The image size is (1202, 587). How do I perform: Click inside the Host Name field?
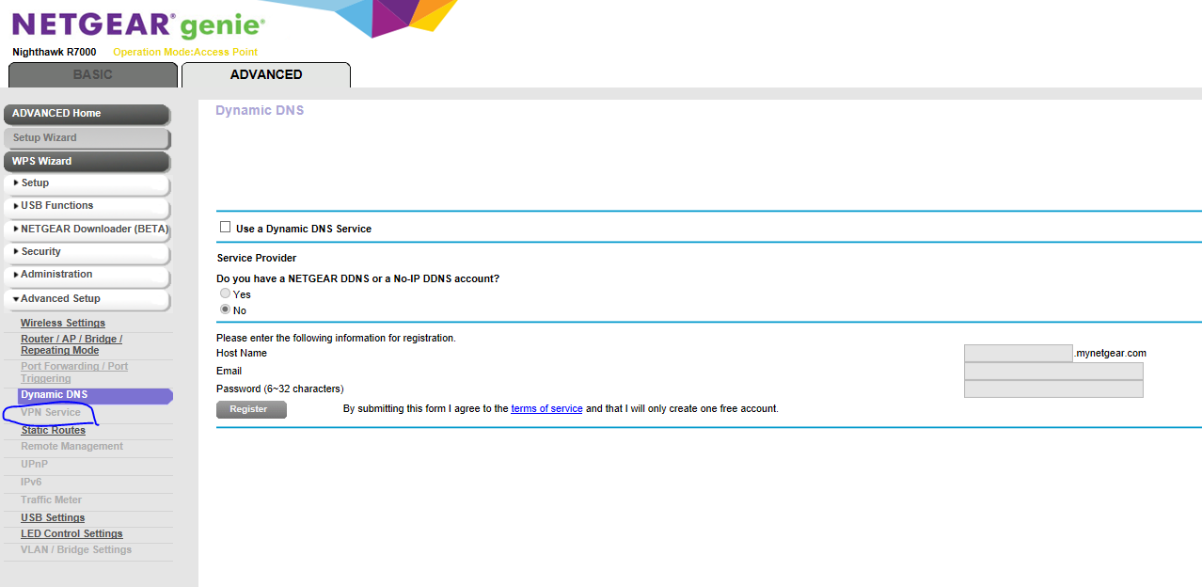[1017, 352]
